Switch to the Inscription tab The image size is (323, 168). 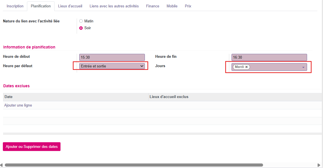pos(15,6)
